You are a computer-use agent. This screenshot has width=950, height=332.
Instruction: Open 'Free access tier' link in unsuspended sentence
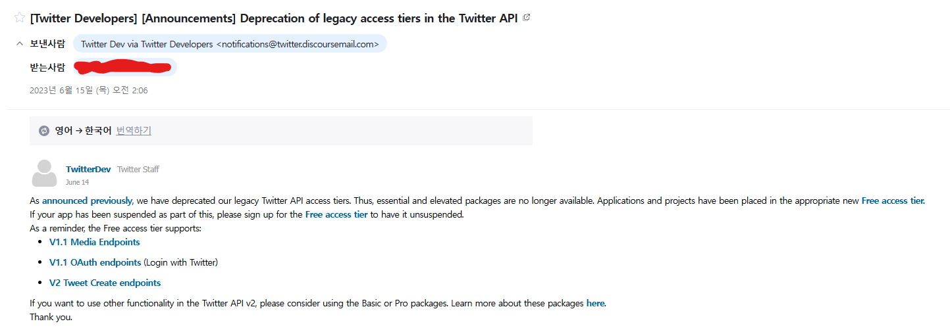coord(336,214)
